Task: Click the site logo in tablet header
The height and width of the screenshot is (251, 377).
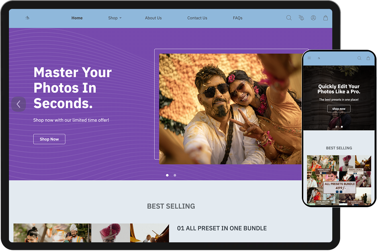Action: (27, 18)
